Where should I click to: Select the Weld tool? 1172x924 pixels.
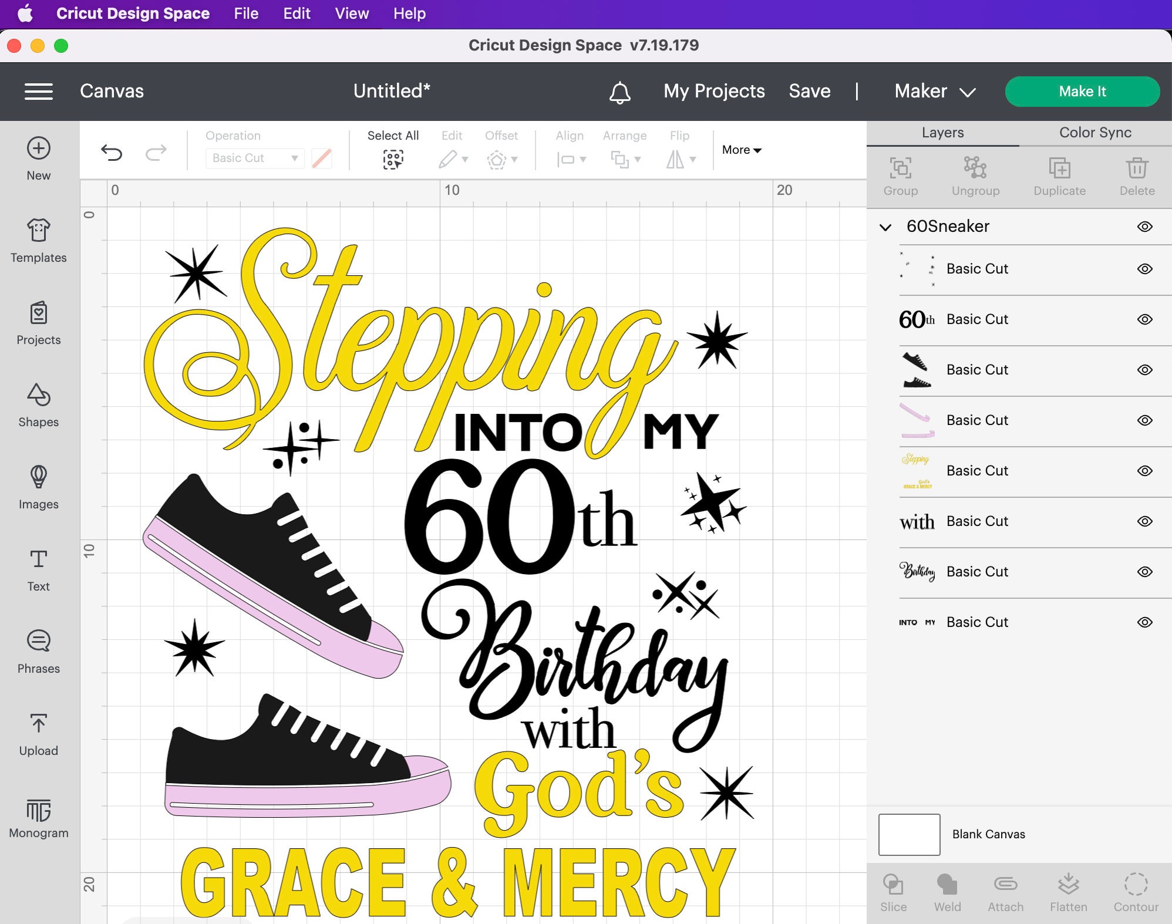947,889
